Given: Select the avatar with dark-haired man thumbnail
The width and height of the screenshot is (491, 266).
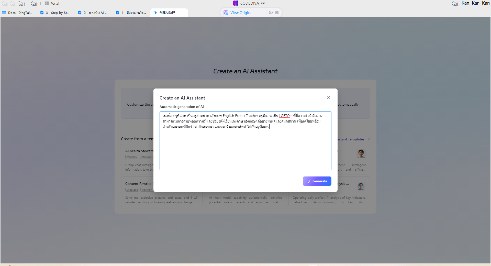Looking at the screenshot, I should click(361, 154).
